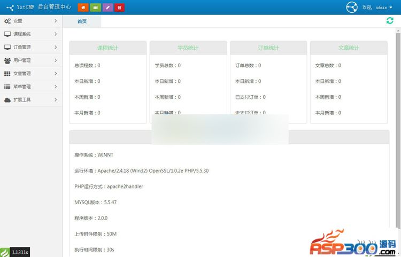The height and width of the screenshot is (257, 401).
Task: Open the 订单管理 sidebar menu
Action: (31, 47)
